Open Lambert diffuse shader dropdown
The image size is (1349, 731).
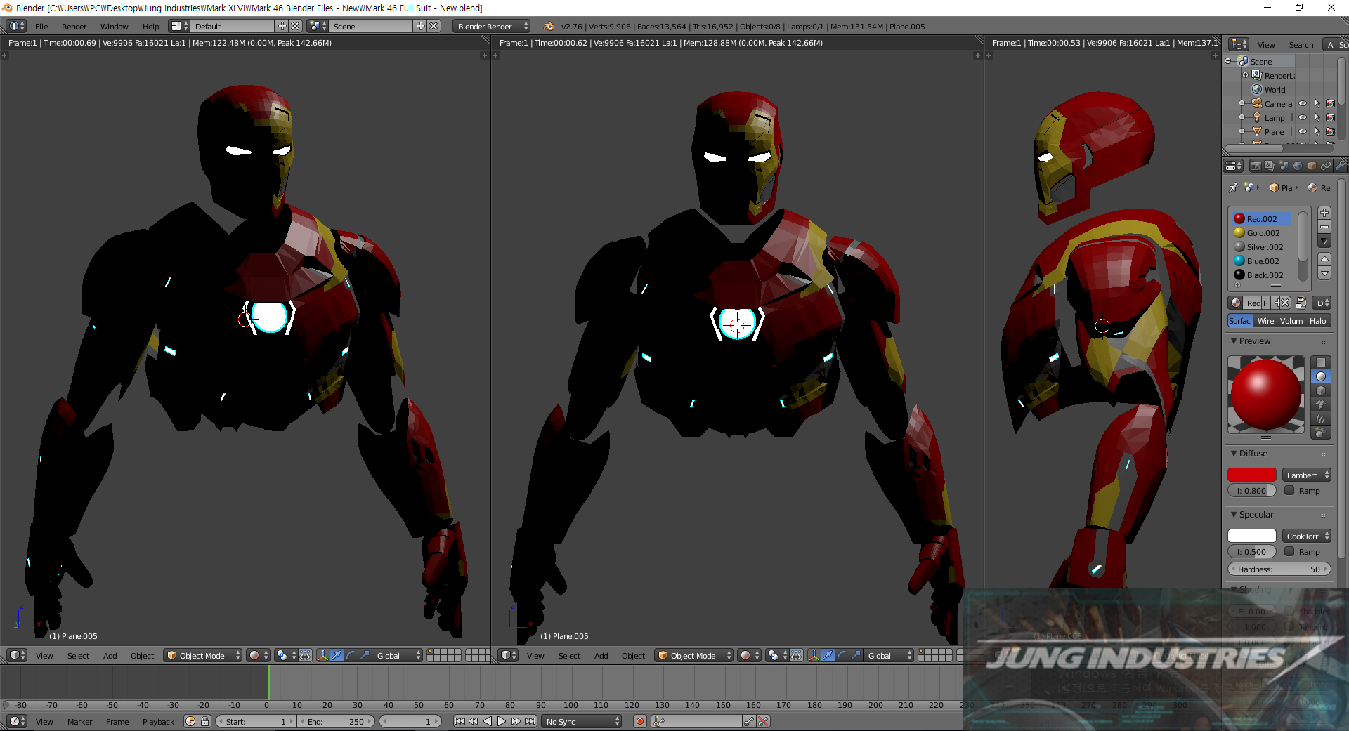tap(1307, 475)
